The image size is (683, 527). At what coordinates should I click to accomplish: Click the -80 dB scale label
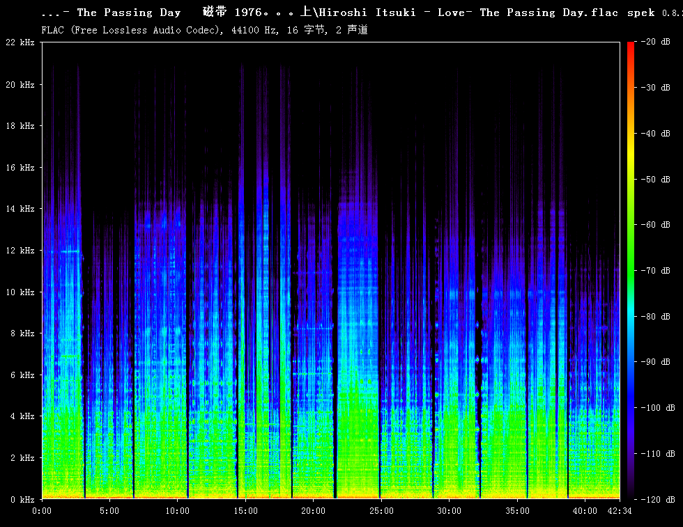[x=656, y=316]
